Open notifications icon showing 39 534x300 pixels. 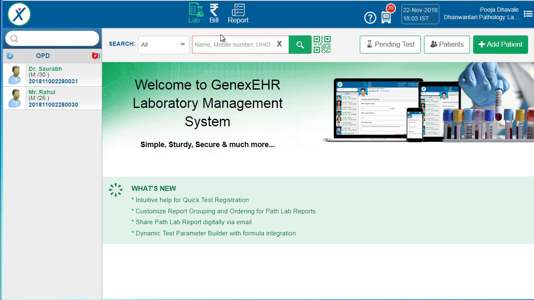pyautogui.click(x=387, y=15)
